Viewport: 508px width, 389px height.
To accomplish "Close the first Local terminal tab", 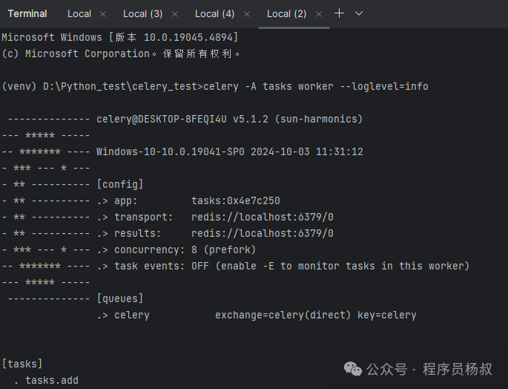I will click(103, 14).
